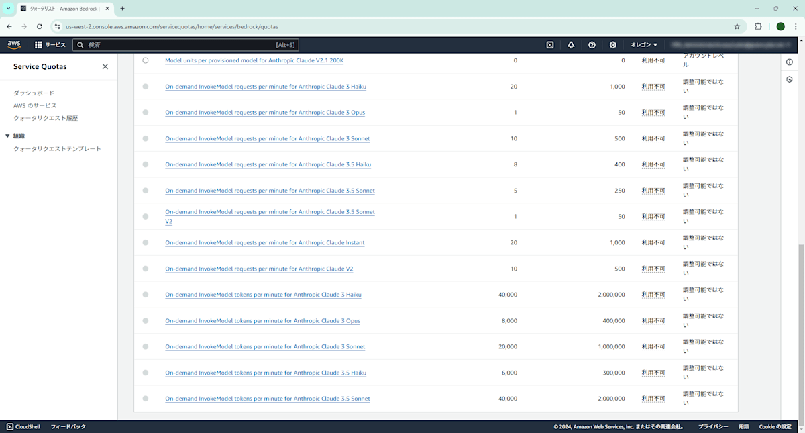The image size is (805, 433).
Task: Close the Service Quotas side panel
Action: click(x=105, y=66)
